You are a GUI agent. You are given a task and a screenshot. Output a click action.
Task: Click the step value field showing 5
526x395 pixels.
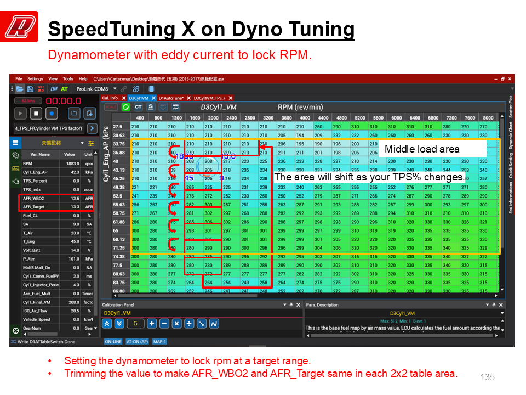tap(135, 324)
